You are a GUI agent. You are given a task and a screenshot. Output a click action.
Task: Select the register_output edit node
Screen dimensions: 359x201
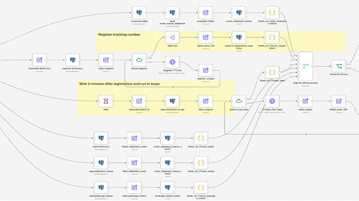(x=206, y=71)
